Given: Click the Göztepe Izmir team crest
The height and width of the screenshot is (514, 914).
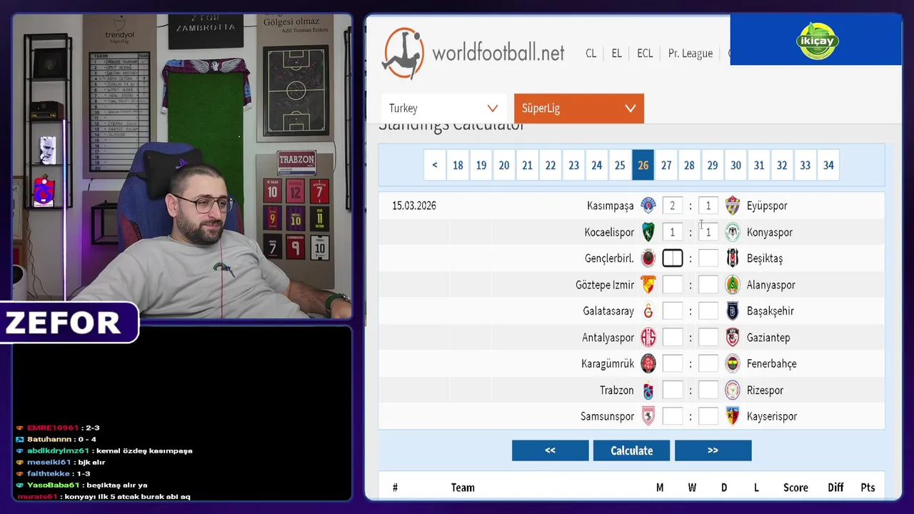Looking at the screenshot, I should pyautogui.click(x=648, y=285).
